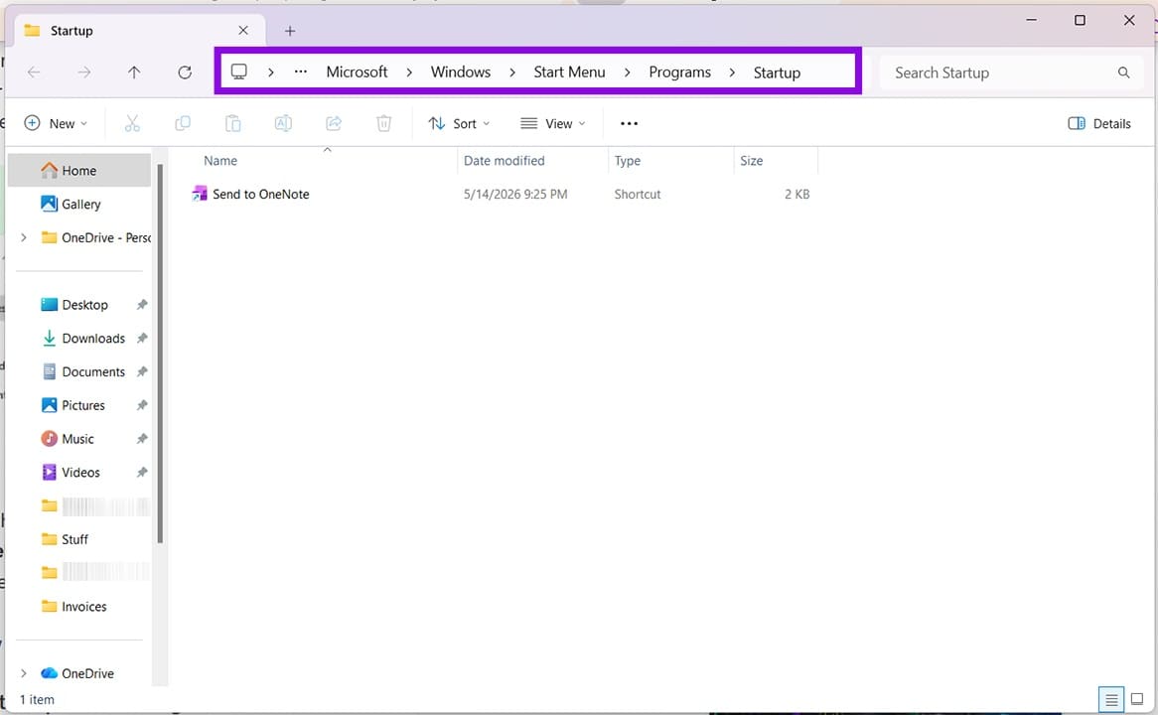Open Gallery in navigation pane
Screen dimensions: 1158x715
pyautogui.click(x=80, y=204)
